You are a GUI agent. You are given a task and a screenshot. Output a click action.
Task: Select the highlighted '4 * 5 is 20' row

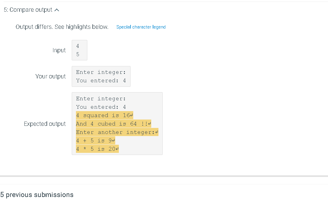tap(95, 149)
